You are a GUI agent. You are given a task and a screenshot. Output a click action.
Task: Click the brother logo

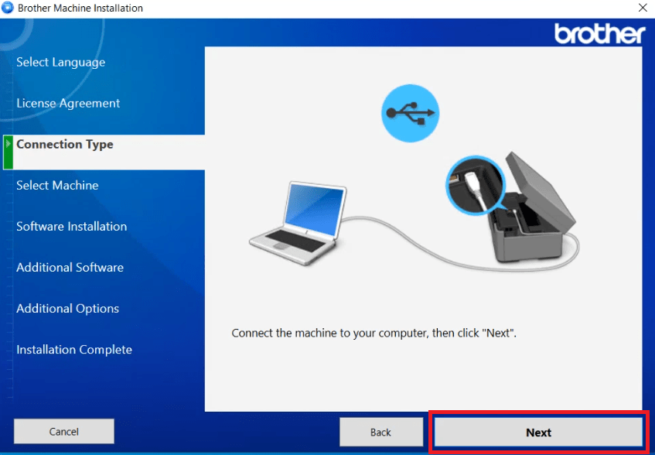[x=599, y=33]
